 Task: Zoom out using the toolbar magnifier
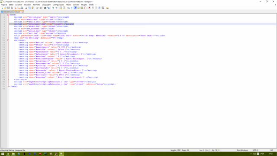(x=56, y=8)
